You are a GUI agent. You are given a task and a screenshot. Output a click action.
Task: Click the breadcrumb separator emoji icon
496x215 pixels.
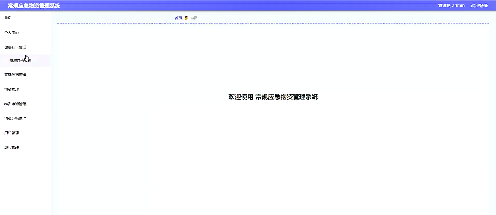click(x=186, y=18)
